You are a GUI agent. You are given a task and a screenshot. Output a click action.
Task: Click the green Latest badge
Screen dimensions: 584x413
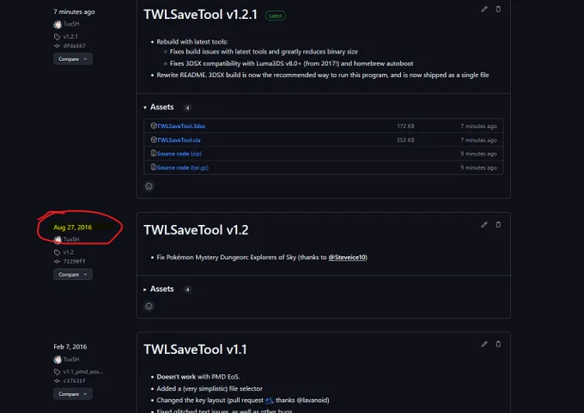click(275, 15)
